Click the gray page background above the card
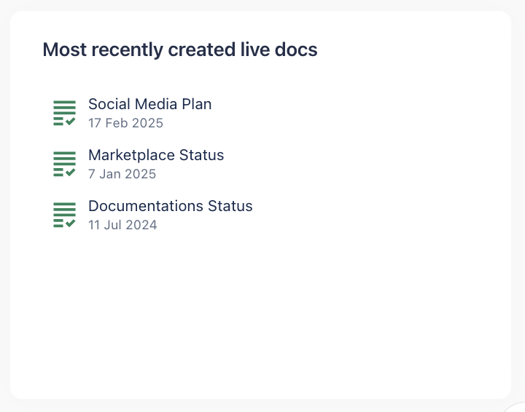The height and width of the screenshot is (412, 525). coord(262,4)
